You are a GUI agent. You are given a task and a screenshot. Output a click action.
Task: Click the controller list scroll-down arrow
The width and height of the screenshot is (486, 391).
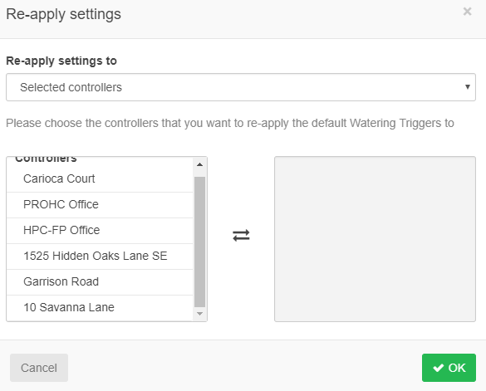click(200, 314)
